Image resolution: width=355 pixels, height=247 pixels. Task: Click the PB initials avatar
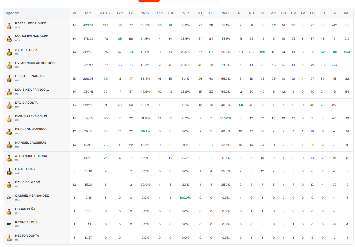coord(9,224)
